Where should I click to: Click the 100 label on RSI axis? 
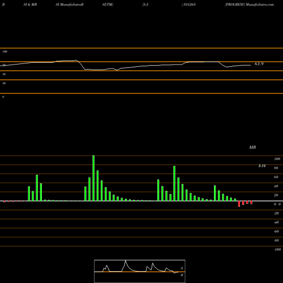tap(5, 52)
